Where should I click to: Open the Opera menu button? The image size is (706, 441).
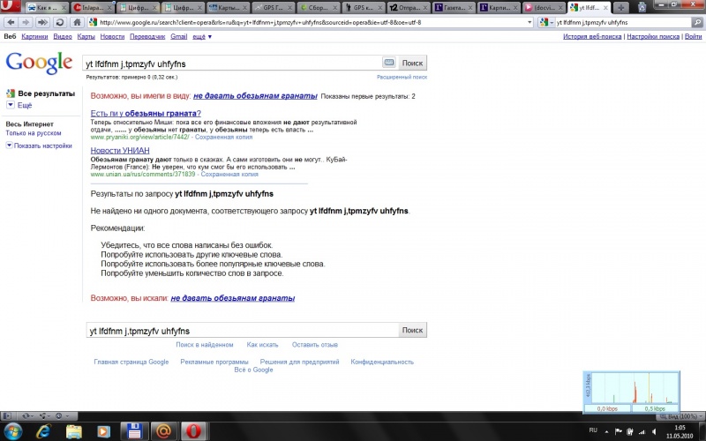click(x=11, y=7)
